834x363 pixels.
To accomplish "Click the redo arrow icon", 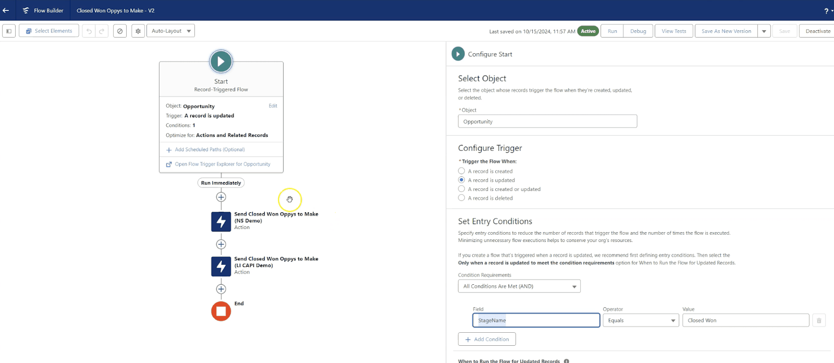I will pyautogui.click(x=102, y=31).
